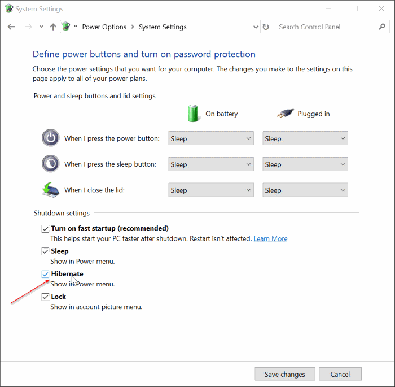
Task: Close the System Settings window
Action: point(381,8)
